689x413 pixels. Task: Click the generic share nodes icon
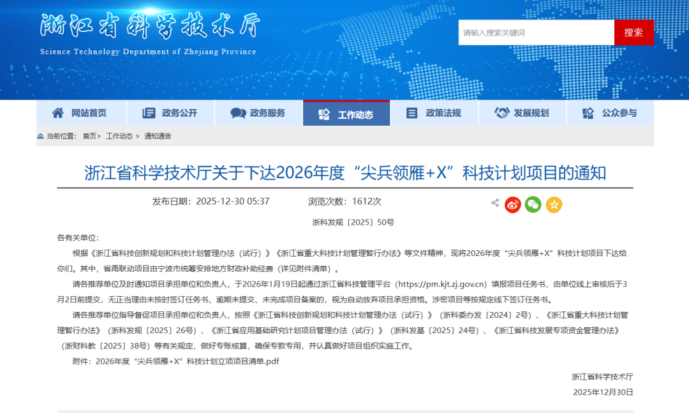494,202
